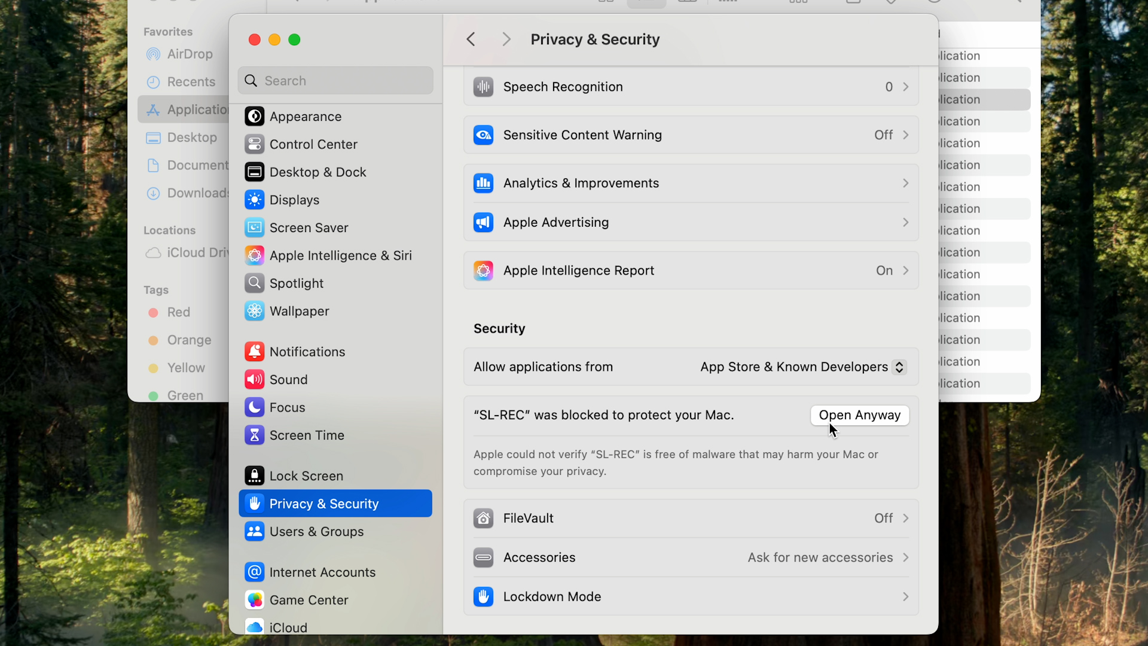Screen dimensions: 1148x646
Task: Click AirDrop in Finder's sidebar
Action: pos(179,54)
